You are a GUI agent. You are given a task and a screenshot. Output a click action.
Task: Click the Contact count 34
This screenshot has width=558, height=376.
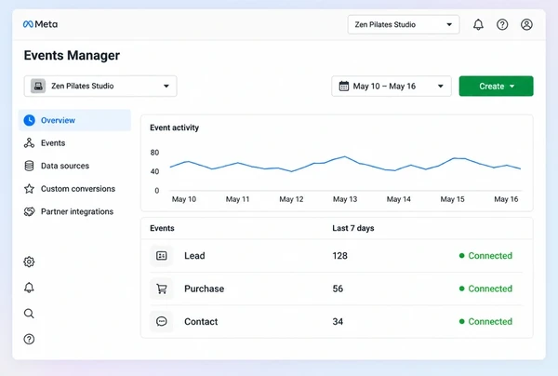338,321
